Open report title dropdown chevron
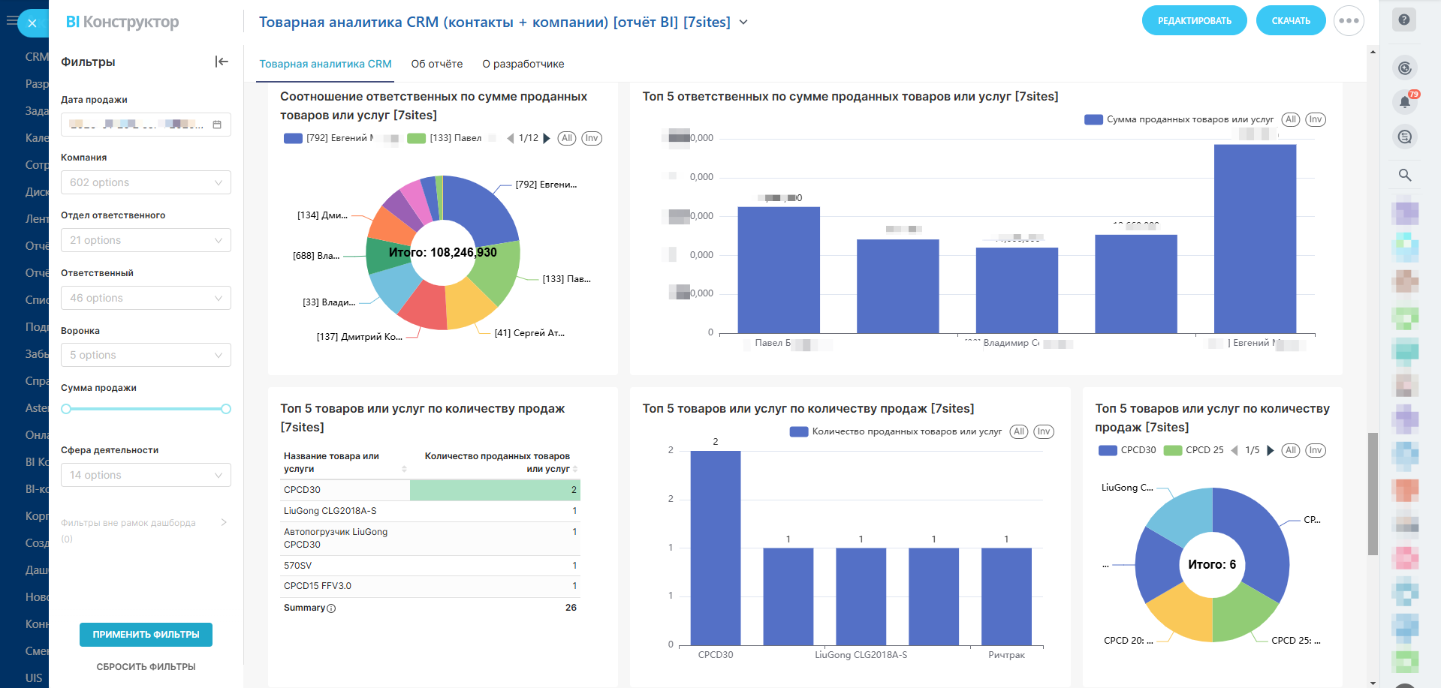 [743, 23]
